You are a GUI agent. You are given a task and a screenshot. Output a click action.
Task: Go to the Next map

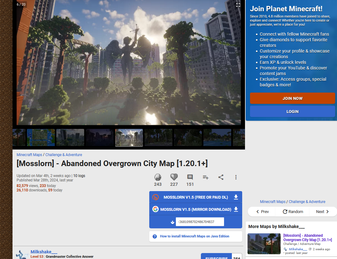click(x=322, y=212)
